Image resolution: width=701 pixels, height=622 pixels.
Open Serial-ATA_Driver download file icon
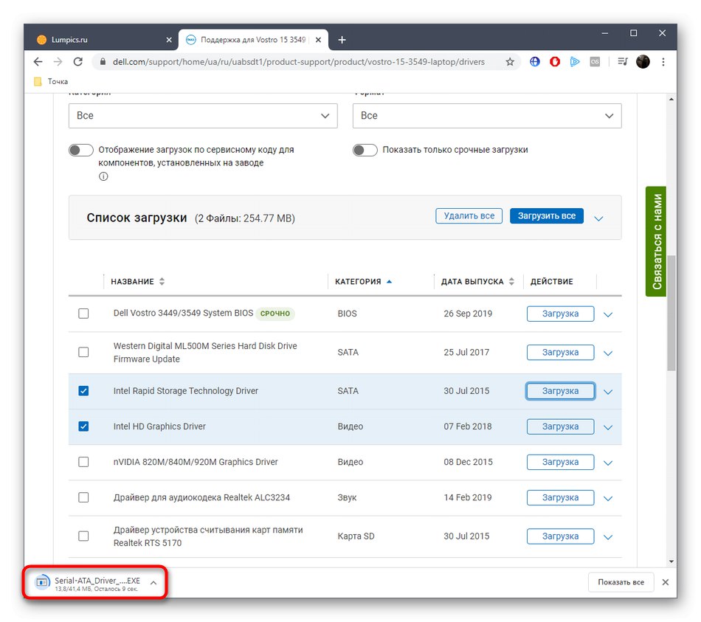click(43, 582)
